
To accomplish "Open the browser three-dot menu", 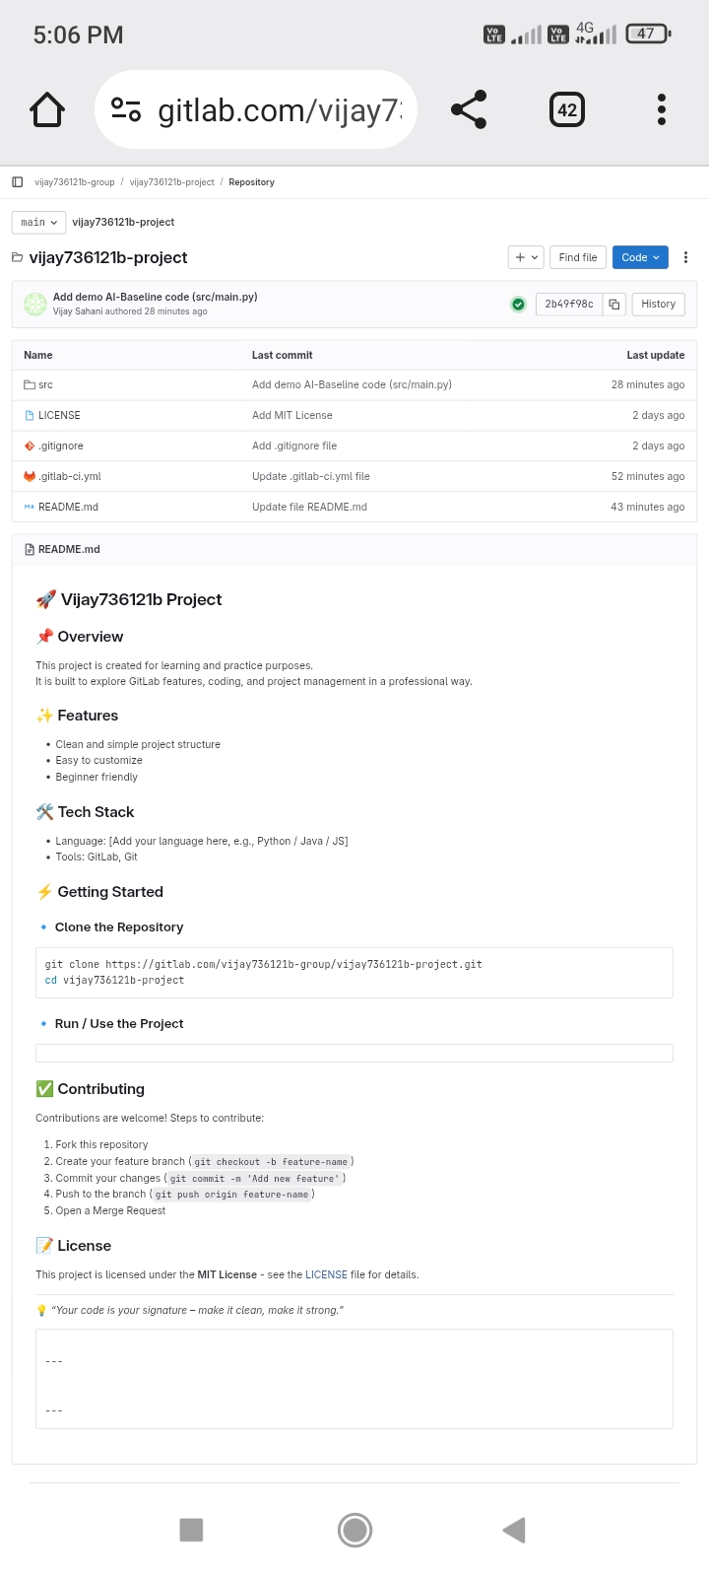I will [x=662, y=109].
